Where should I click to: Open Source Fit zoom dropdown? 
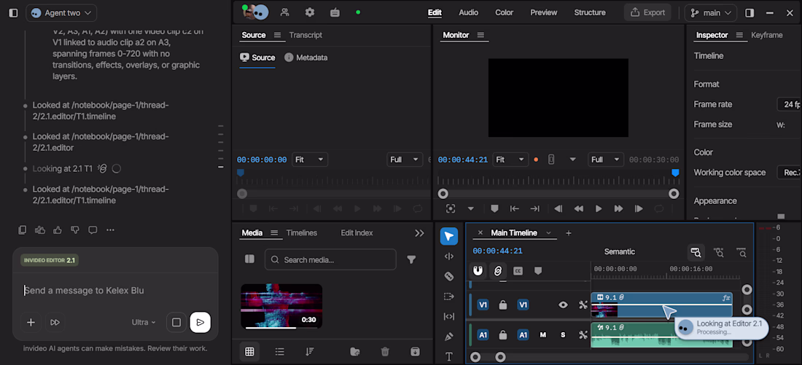[x=310, y=160]
